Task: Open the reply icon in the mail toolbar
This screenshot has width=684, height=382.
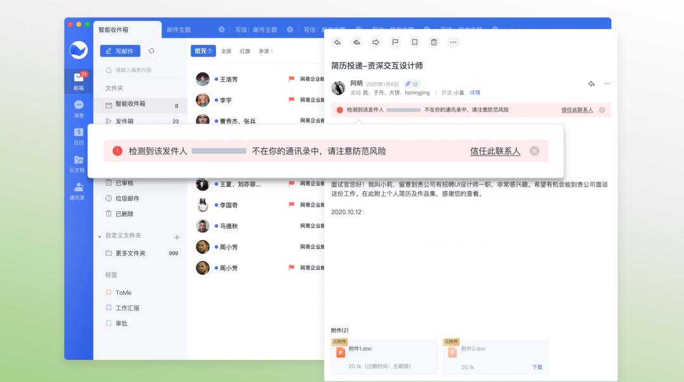Action: [337, 42]
